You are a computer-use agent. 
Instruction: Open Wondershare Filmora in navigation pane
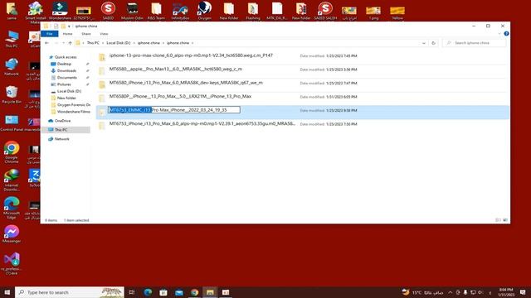(x=74, y=112)
